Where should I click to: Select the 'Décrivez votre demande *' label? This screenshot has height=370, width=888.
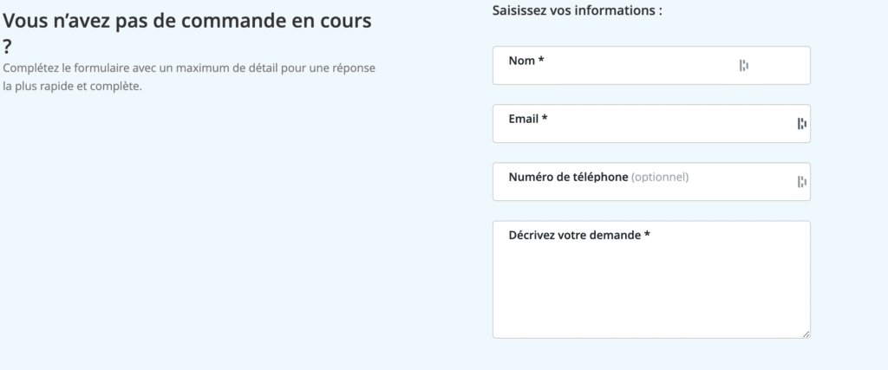578,235
